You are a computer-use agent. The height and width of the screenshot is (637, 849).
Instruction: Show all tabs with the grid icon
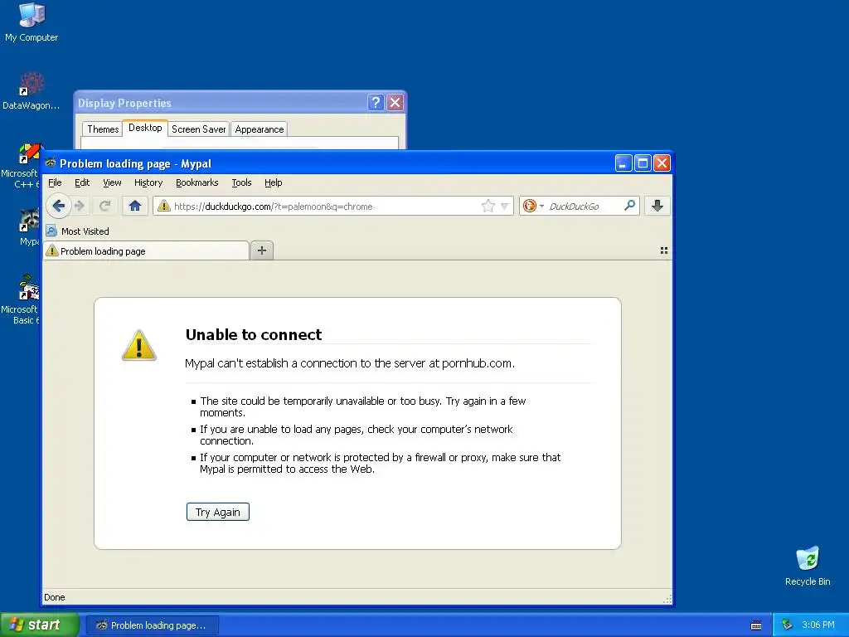[664, 250]
